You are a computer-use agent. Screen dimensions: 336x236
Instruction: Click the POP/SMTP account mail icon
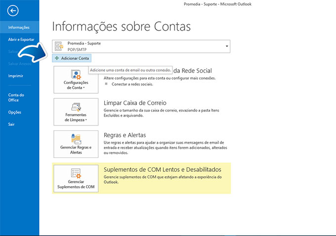(x=59, y=46)
